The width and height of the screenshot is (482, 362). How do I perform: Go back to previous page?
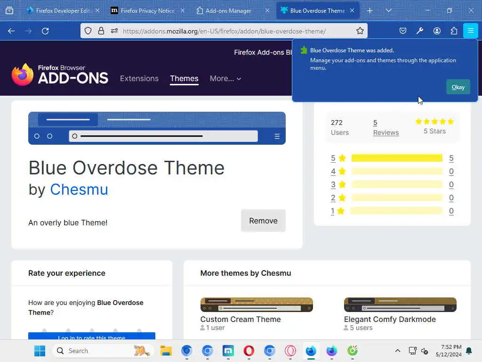coord(11,31)
